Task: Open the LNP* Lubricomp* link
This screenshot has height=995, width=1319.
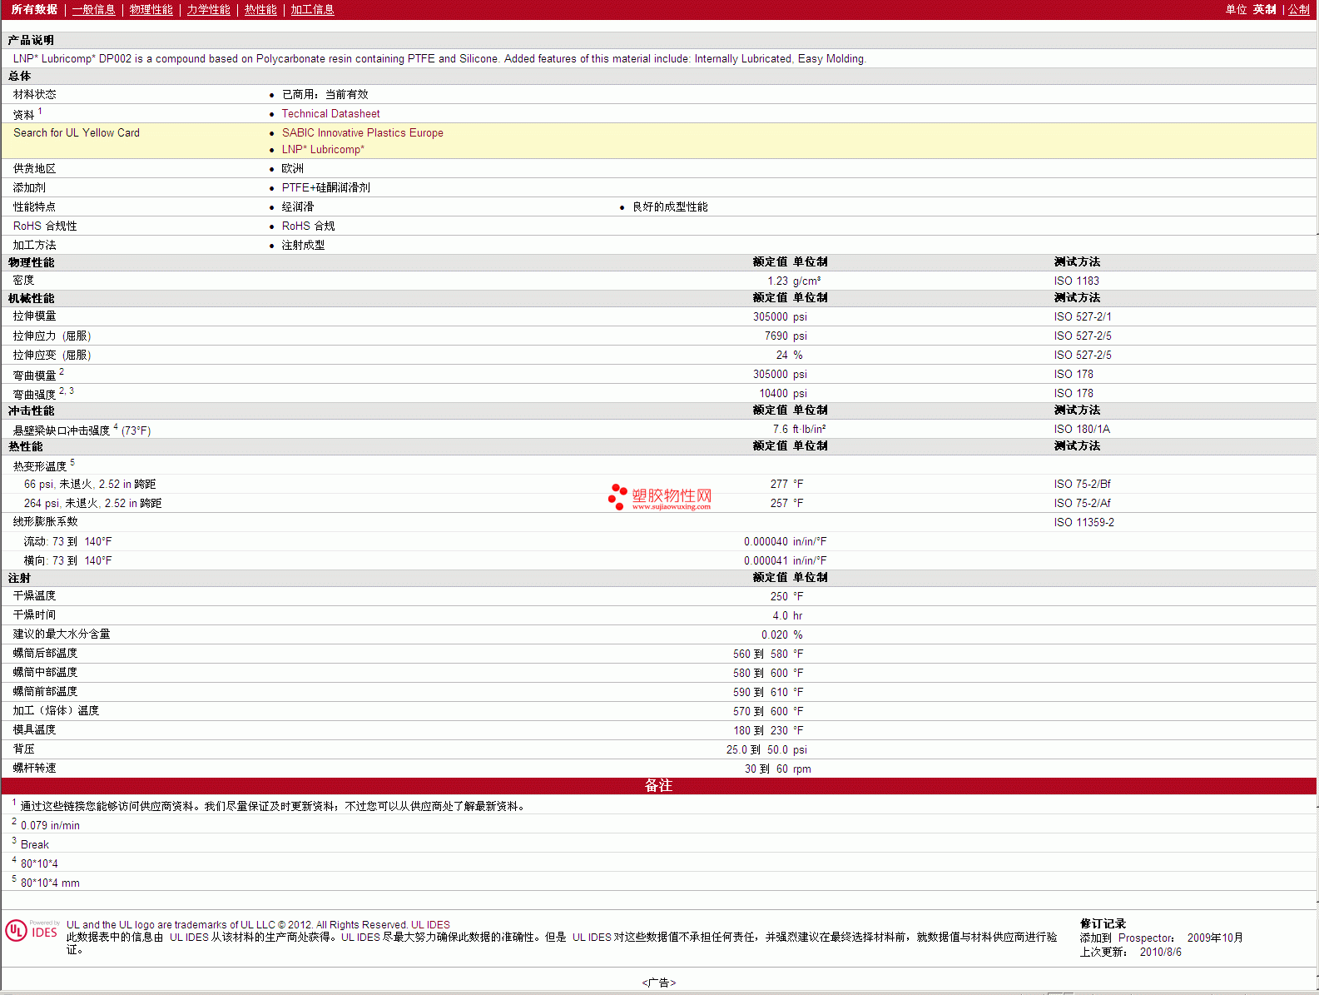Action: click(323, 149)
